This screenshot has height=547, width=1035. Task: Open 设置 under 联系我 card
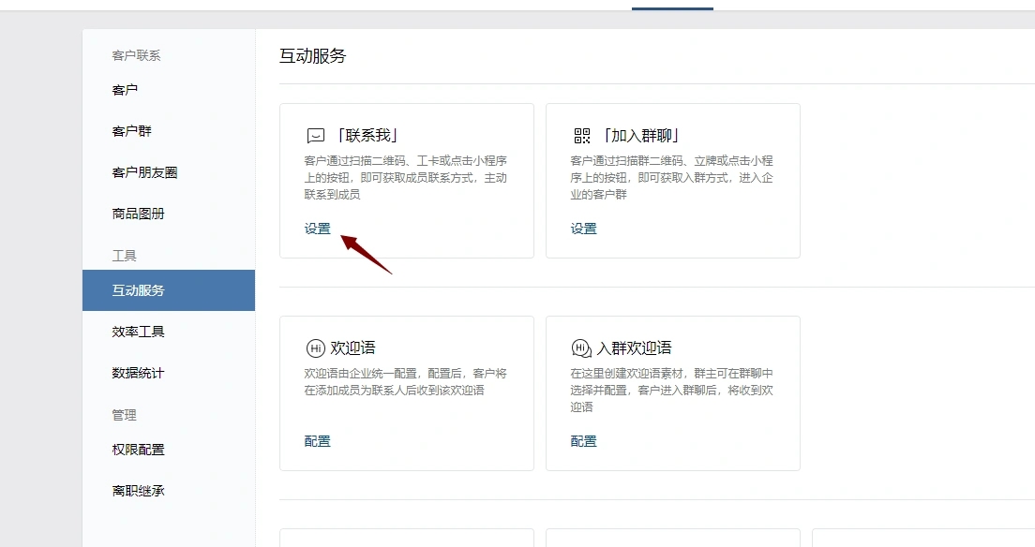point(318,229)
